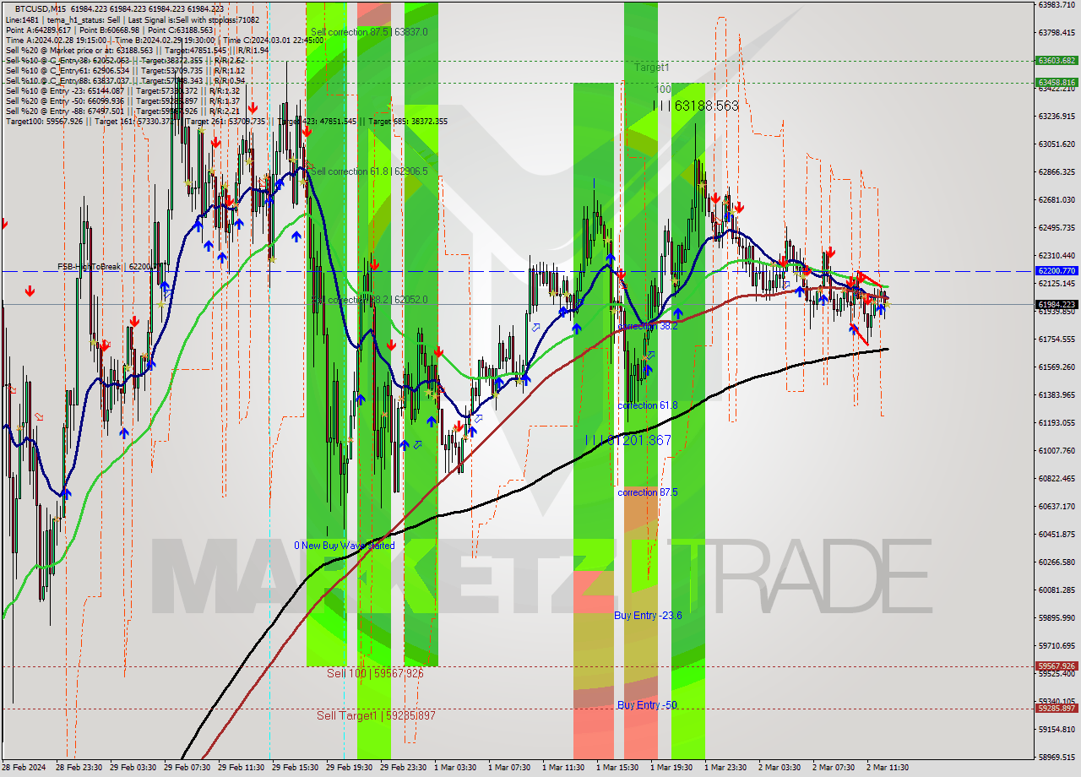
Task: Select the green 63458.816 price tag
Action: 1057,83
